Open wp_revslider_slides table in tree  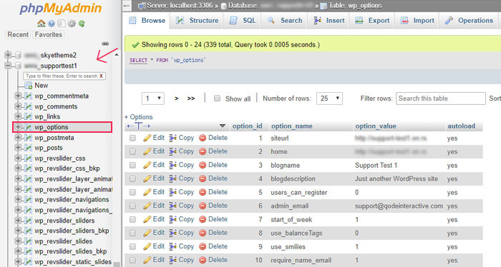pyautogui.click(x=63, y=241)
